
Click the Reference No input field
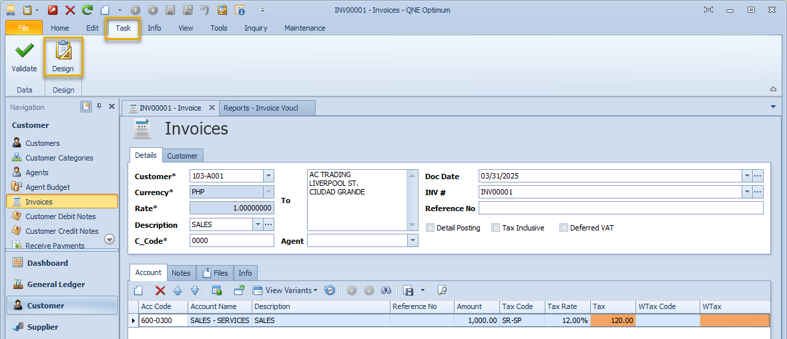[621, 208]
